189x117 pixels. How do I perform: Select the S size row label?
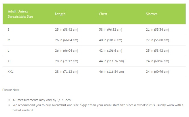[9, 30]
